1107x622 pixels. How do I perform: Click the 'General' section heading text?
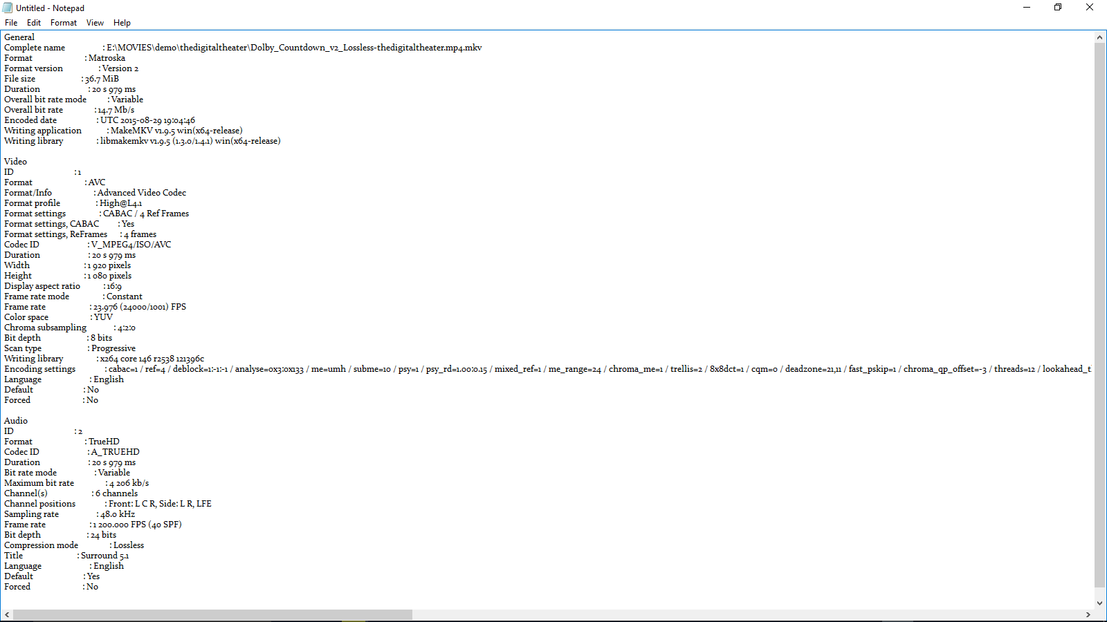pyautogui.click(x=19, y=37)
